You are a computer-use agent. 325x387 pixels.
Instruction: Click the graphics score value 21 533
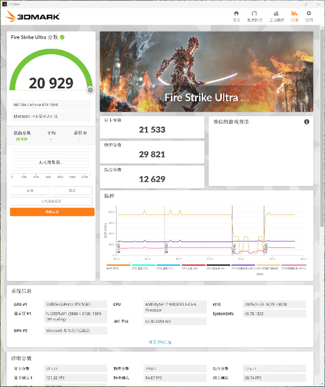coord(152,130)
